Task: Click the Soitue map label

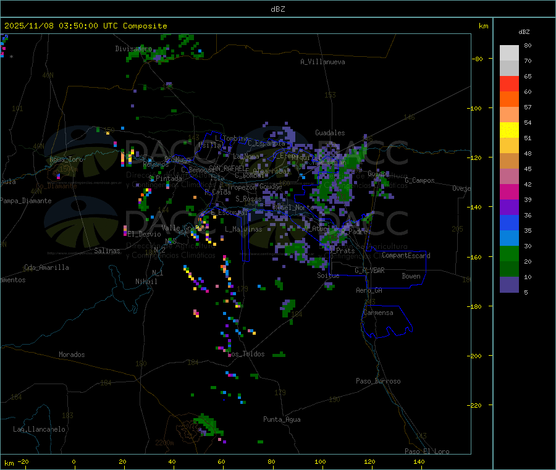Action: [x=328, y=275]
